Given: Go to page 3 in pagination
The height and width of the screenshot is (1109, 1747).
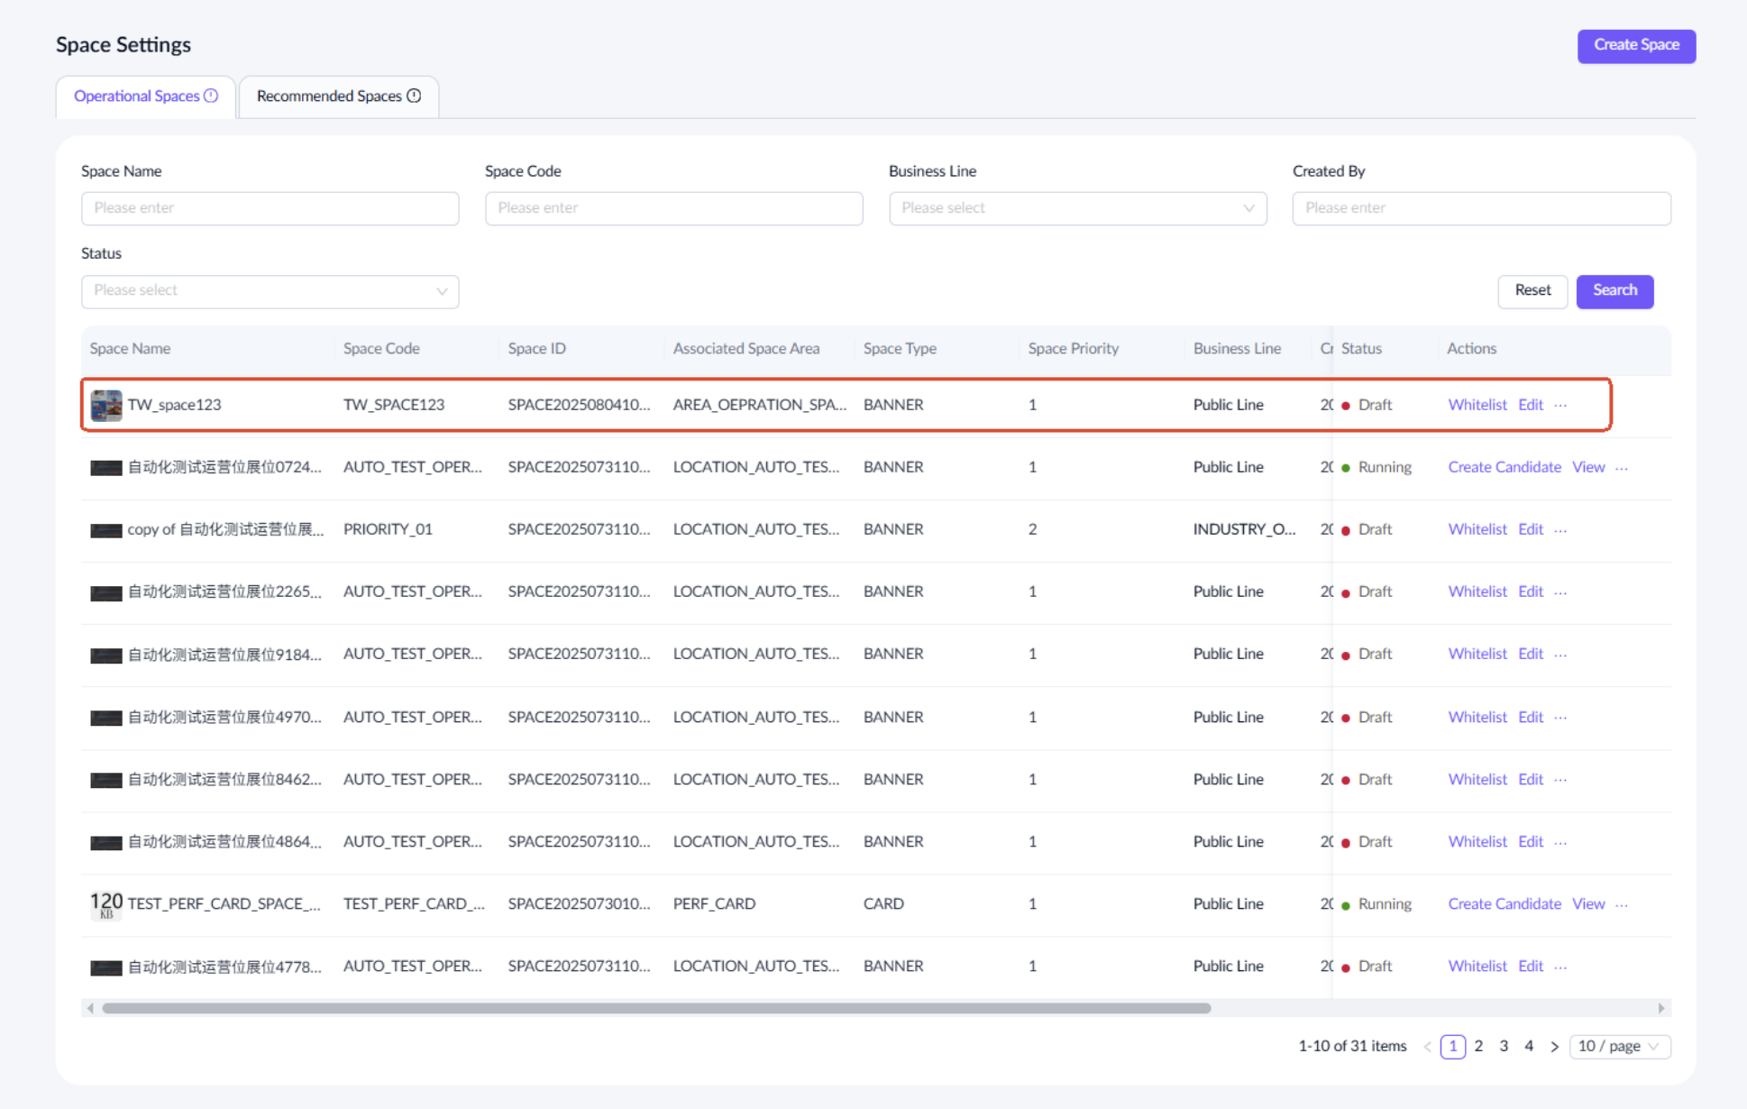Looking at the screenshot, I should coord(1504,1046).
